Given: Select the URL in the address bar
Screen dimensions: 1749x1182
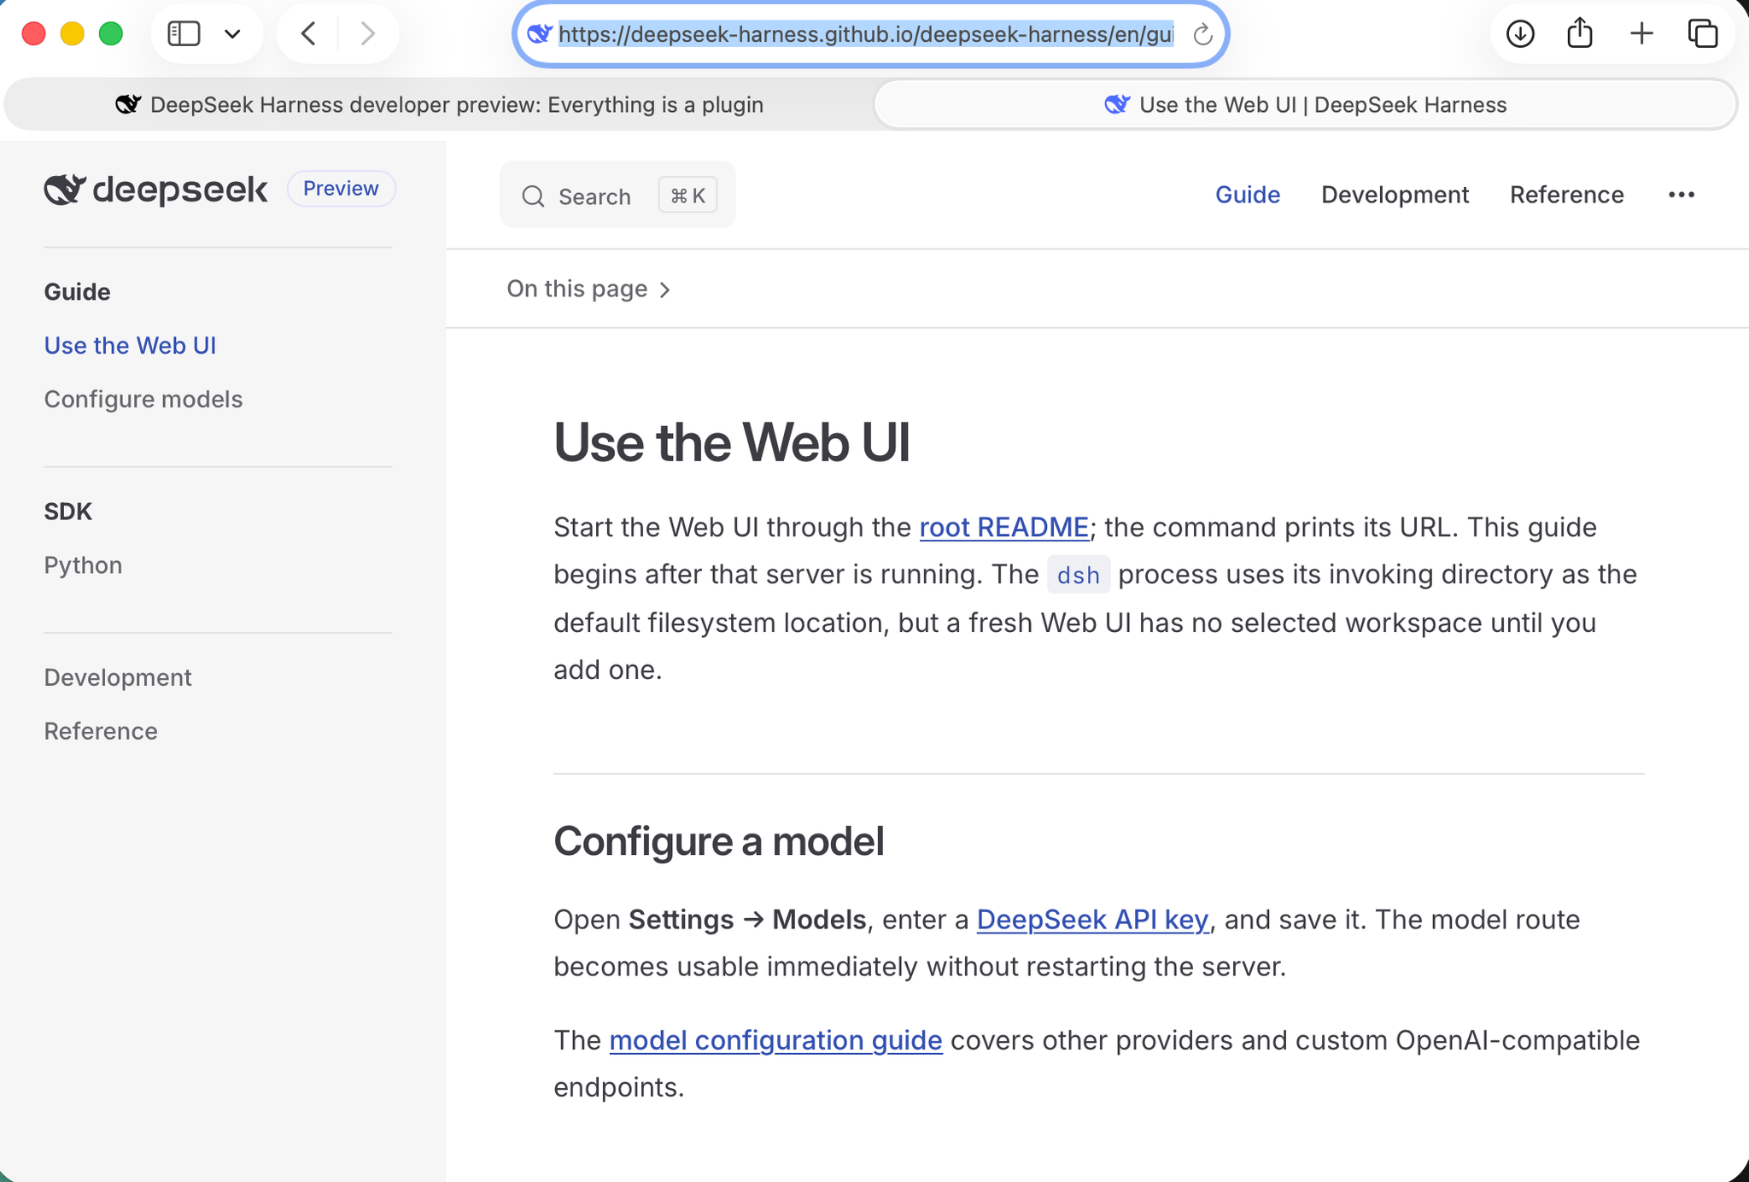Looking at the screenshot, I should click(x=865, y=34).
